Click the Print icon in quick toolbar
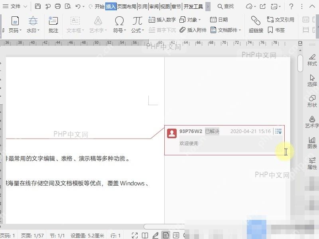The height and width of the screenshot is (239, 319). click(x=58, y=6)
